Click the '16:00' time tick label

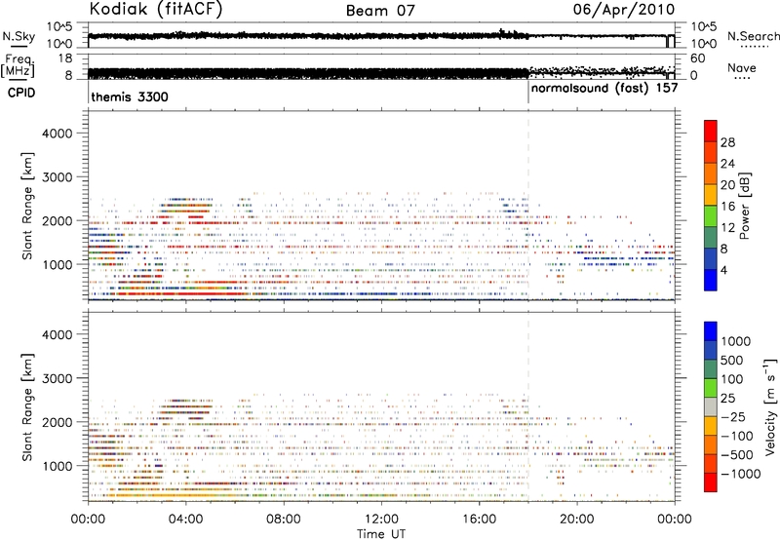coord(479,520)
